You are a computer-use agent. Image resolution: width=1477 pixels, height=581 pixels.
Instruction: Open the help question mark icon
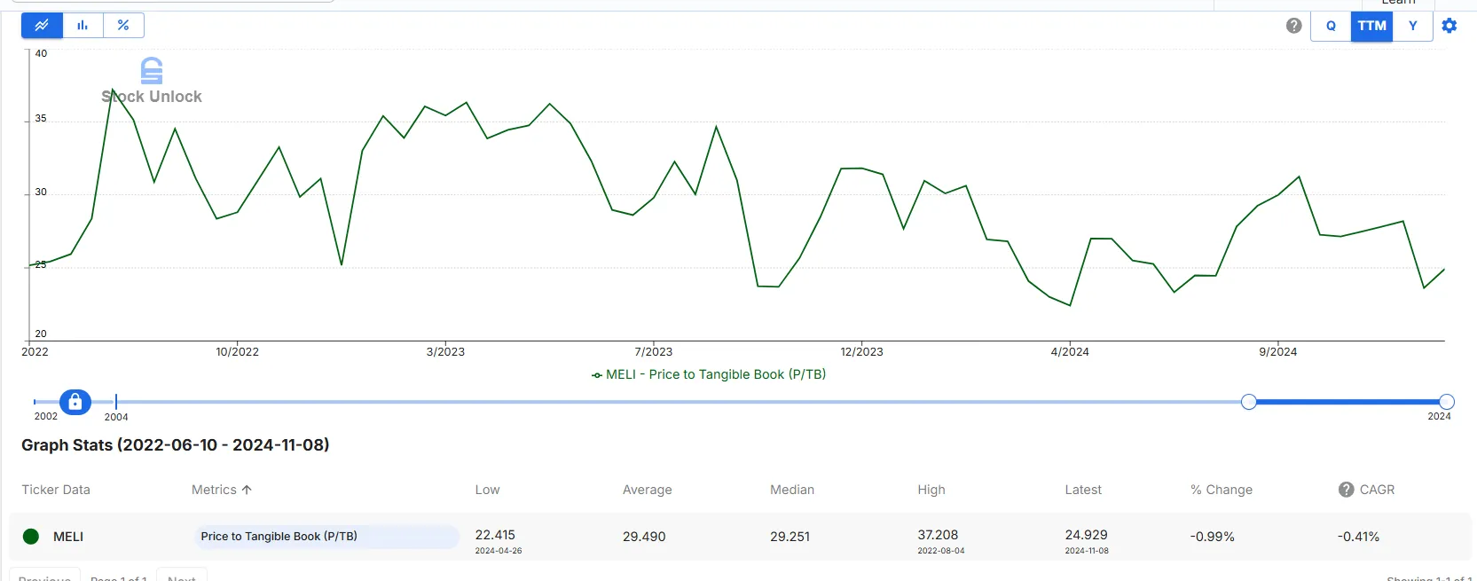click(1294, 26)
